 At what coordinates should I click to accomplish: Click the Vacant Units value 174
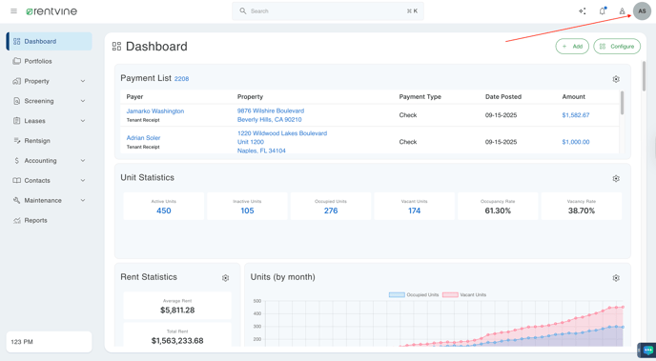pos(414,211)
